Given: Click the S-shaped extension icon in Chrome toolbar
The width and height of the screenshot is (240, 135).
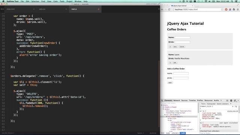Looking at the screenshot, I should click(x=230, y=9).
